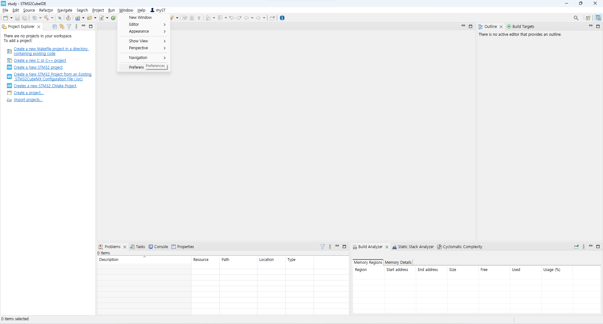The width and height of the screenshot is (603, 324).
Task: Open the Project menu
Action: click(x=98, y=10)
